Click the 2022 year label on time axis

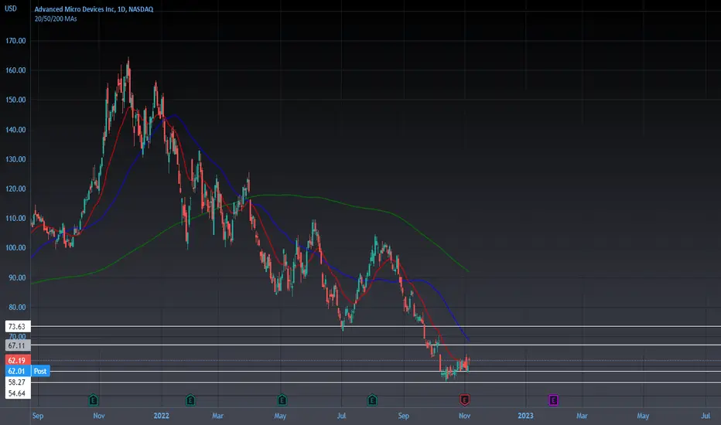point(162,416)
